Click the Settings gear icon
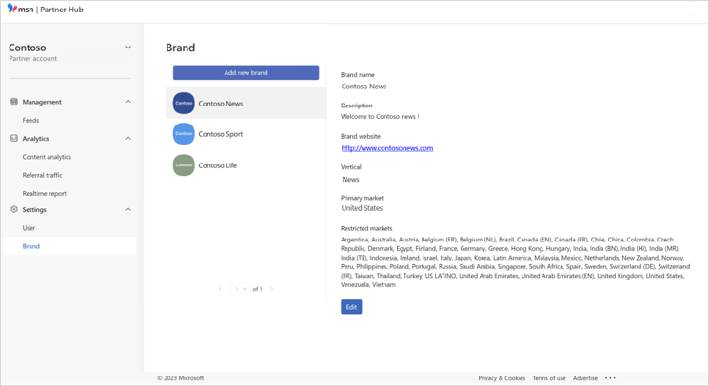 tap(14, 210)
